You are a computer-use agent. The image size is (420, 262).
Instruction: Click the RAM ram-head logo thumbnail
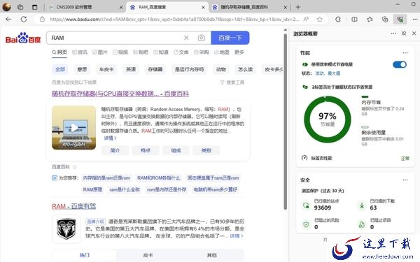66,229
